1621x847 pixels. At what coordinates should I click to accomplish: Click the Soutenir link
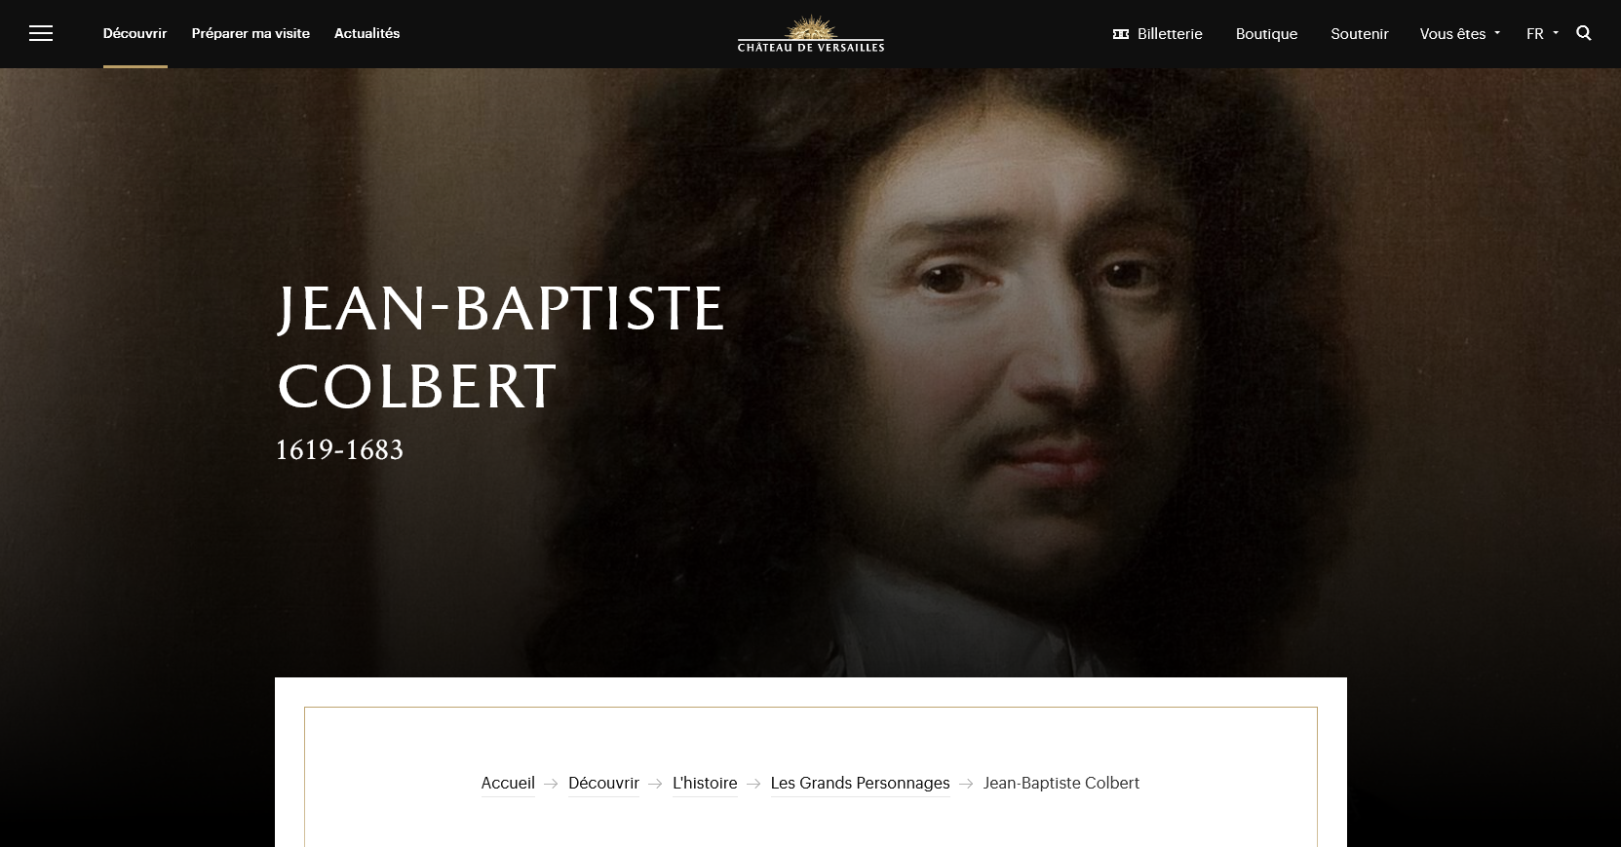tap(1359, 34)
